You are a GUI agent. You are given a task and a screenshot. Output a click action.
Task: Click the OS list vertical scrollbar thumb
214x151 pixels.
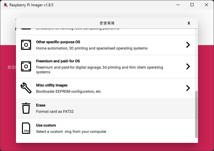tap(196, 114)
